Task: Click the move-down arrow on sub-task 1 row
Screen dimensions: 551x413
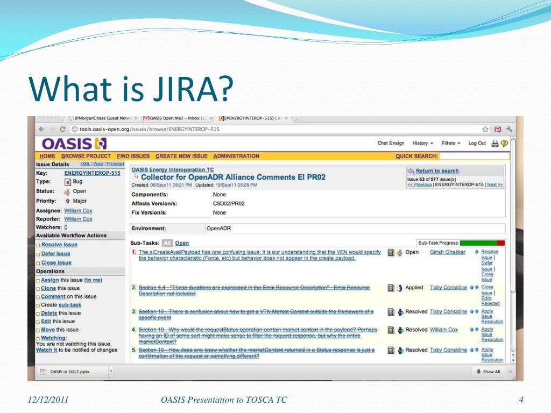Action: click(x=477, y=252)
